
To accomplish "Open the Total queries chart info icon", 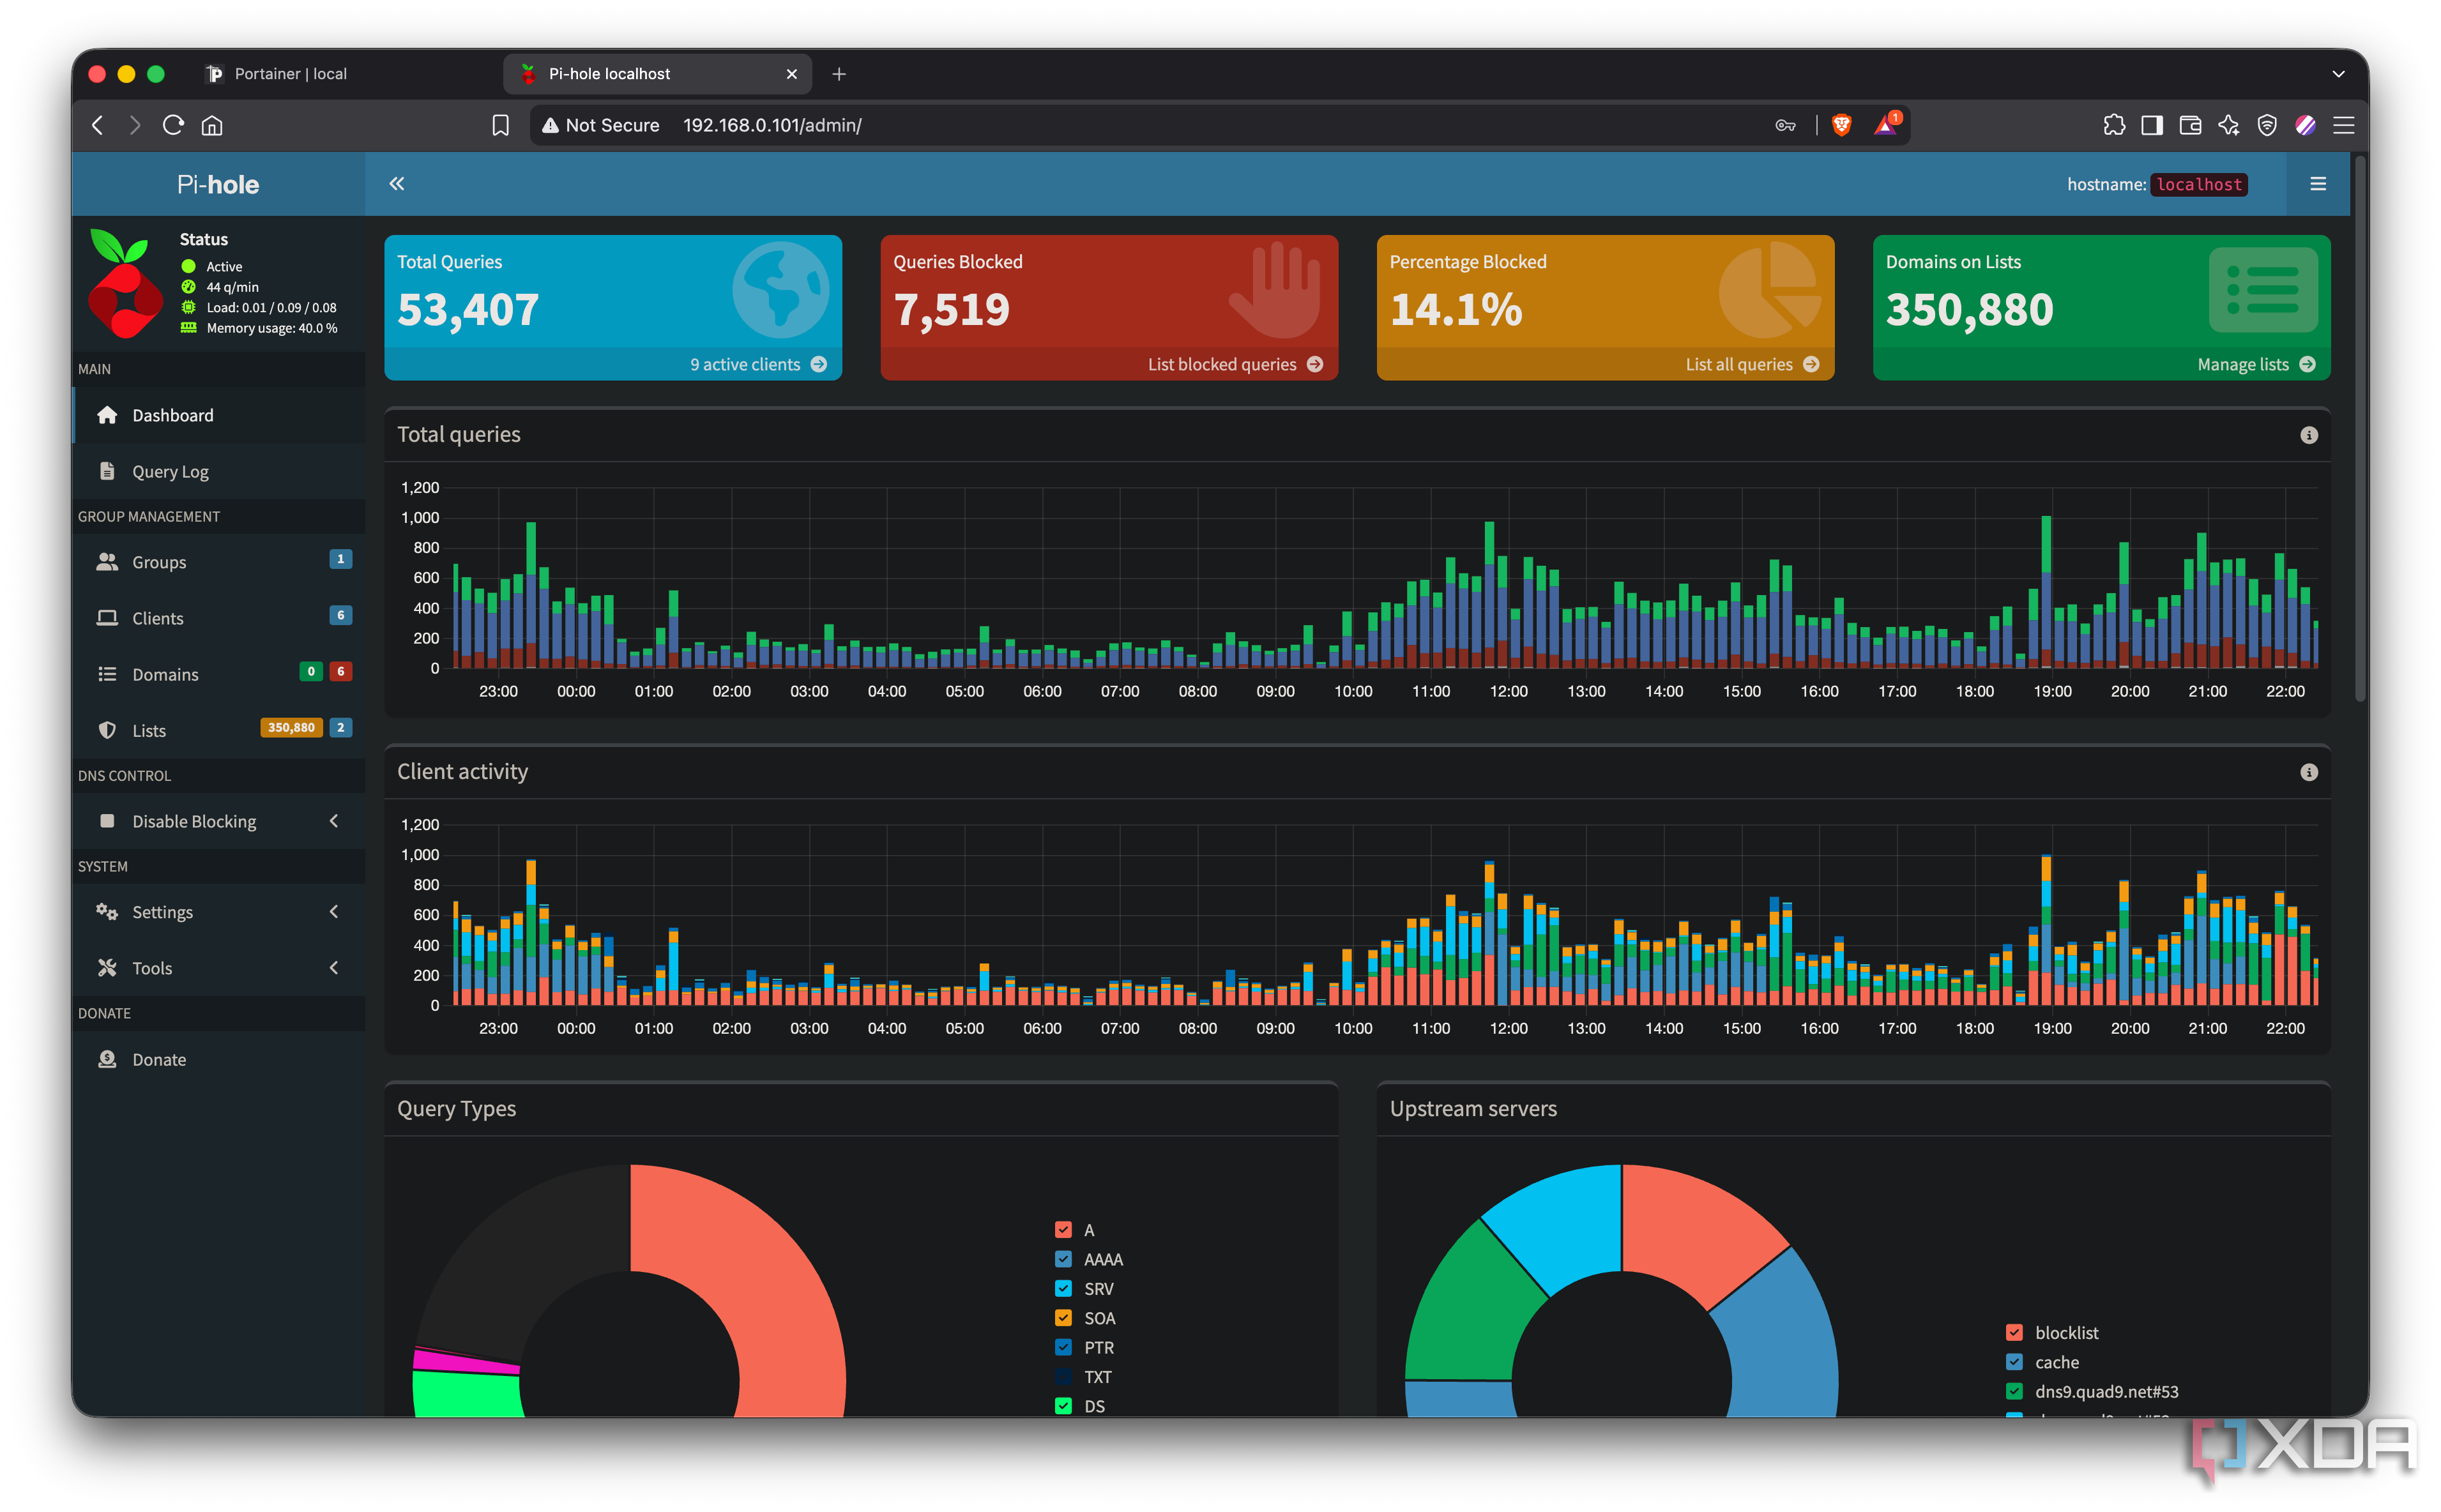I will click(x=2308, y=435).
